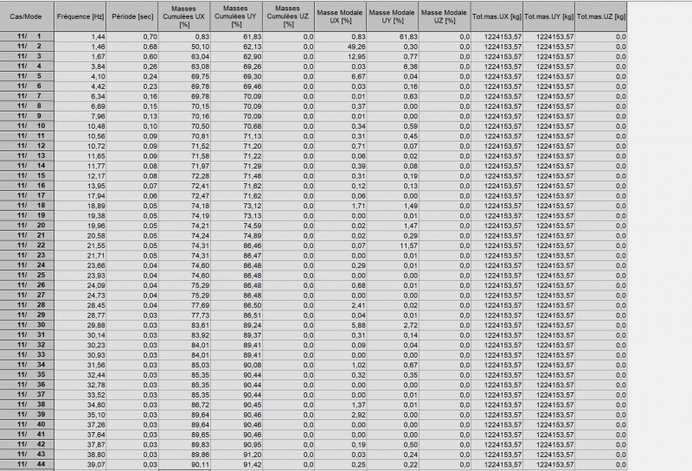Click modal mass UX cell 2,41
The image size is (692, 471).
point(341,306)
